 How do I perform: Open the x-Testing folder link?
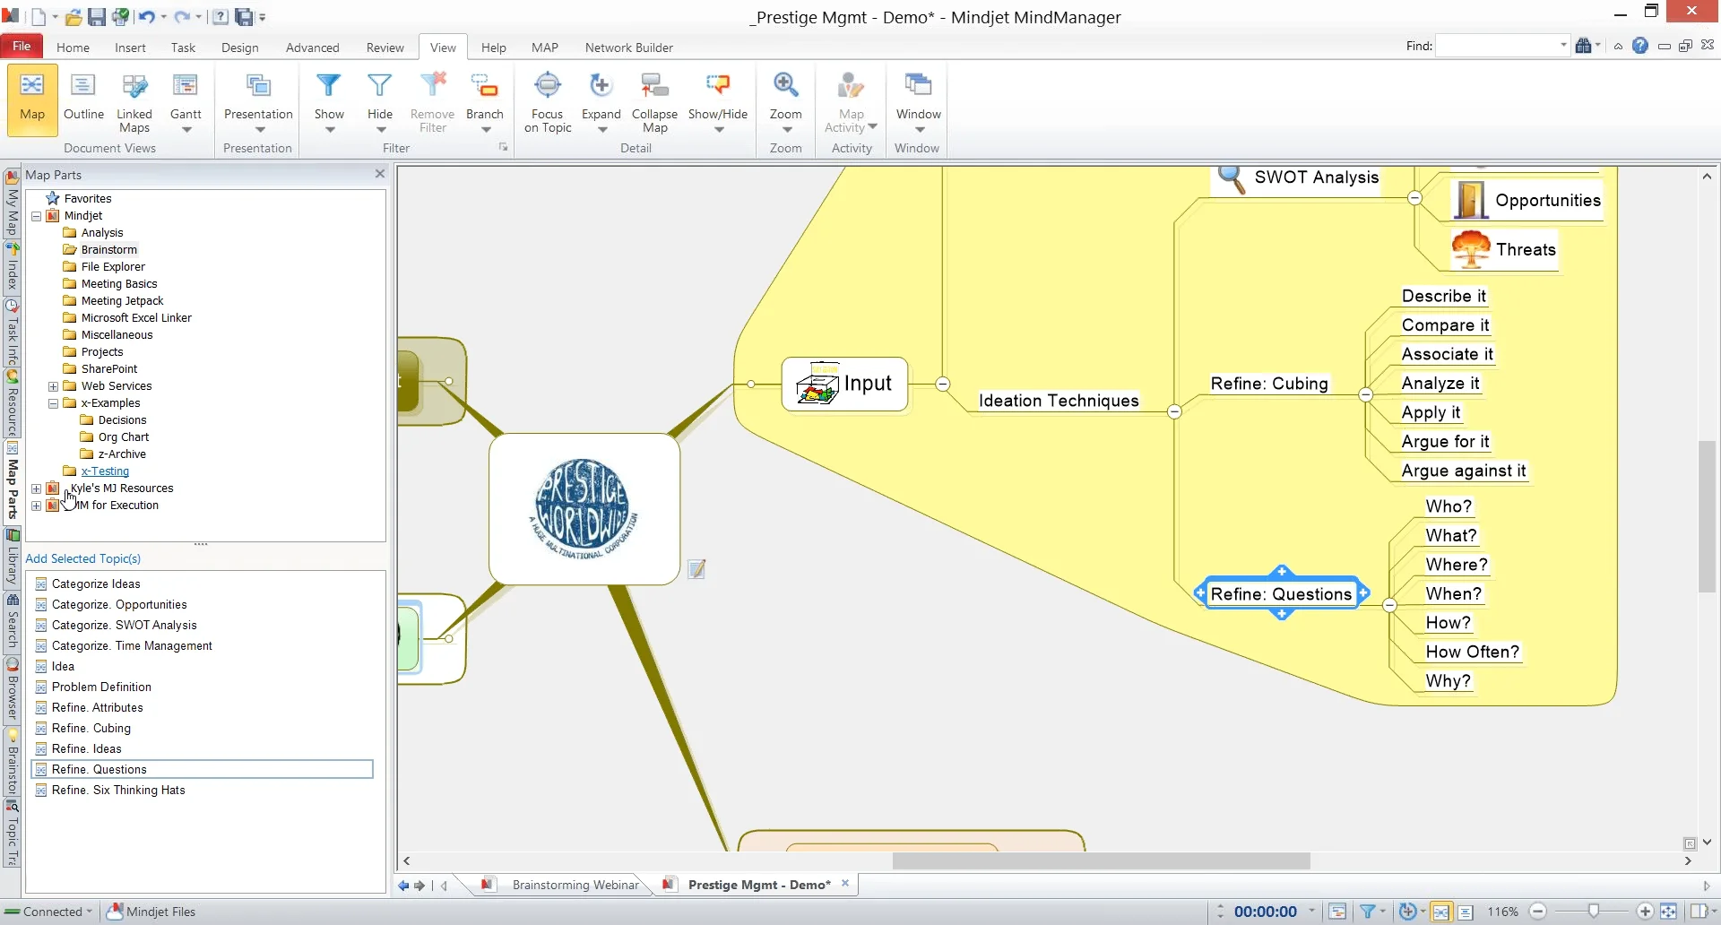pyautogui.click(x=105, y=471)
